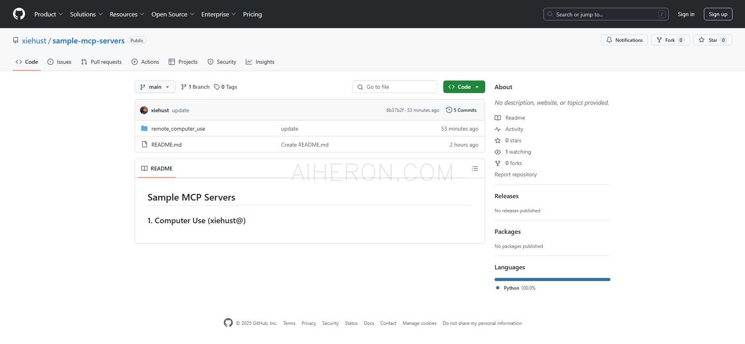This screenshot has width=745, height=344.
Task: Click the footer GitHub logo
Action: (228, 322)
